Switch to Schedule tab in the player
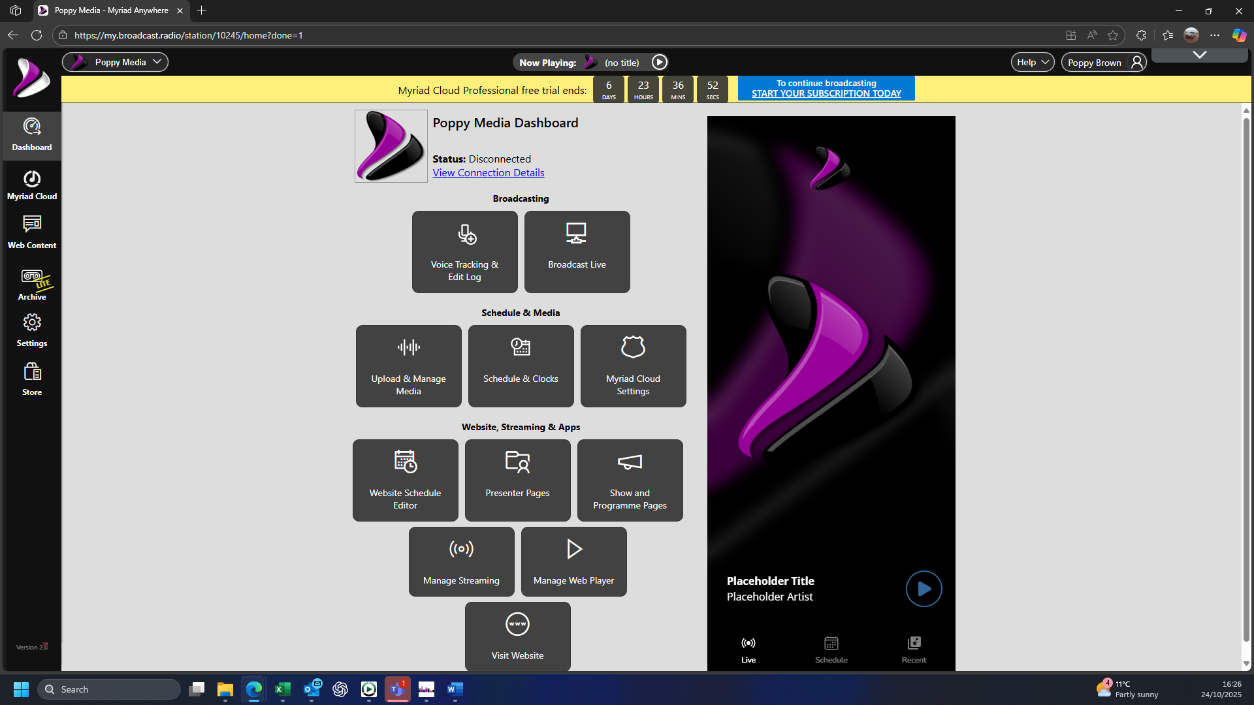The image size is (1254, 705). (x=831, y=650)
